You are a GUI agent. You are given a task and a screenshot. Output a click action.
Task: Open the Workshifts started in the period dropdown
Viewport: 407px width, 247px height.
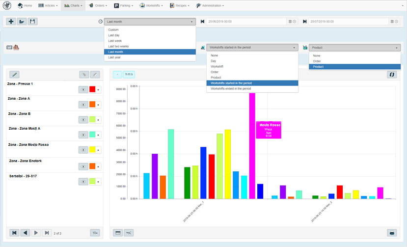(x=252, y=48)
